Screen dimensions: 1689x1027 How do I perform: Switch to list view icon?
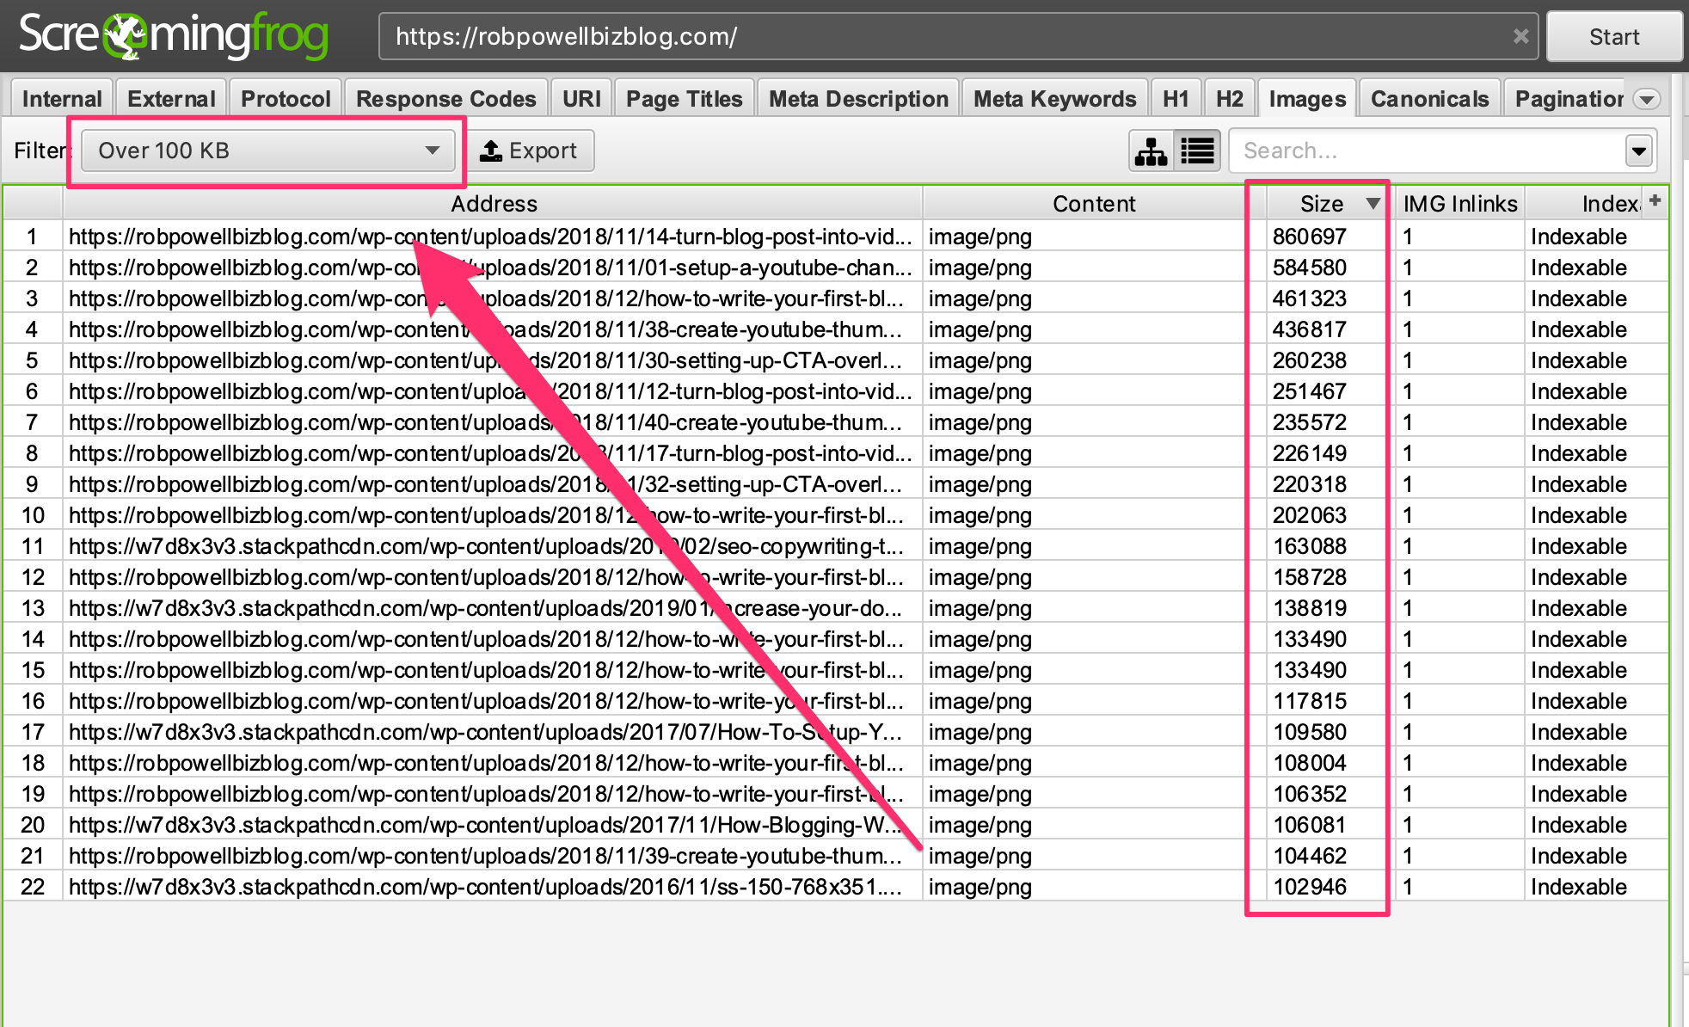click(1198, 151)
